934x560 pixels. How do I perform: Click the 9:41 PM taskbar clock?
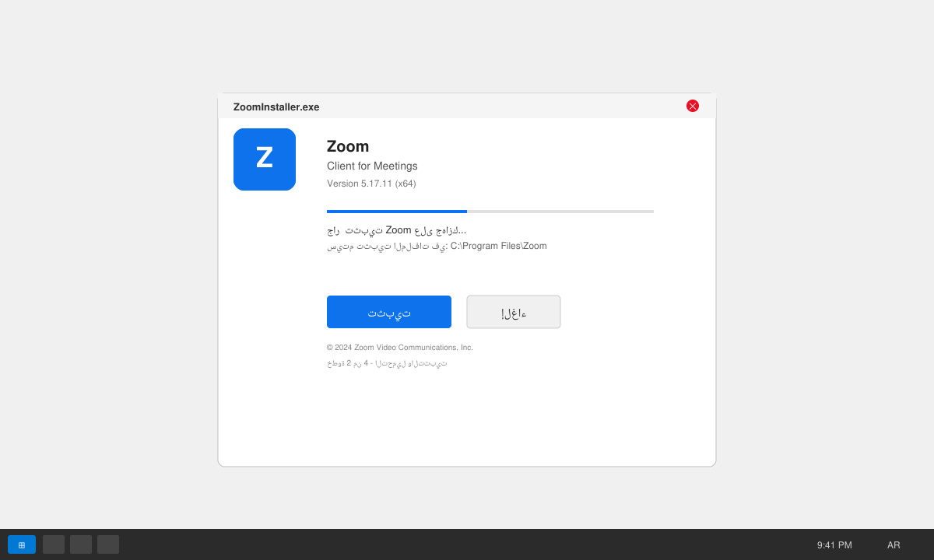click(x=834, y=545)
